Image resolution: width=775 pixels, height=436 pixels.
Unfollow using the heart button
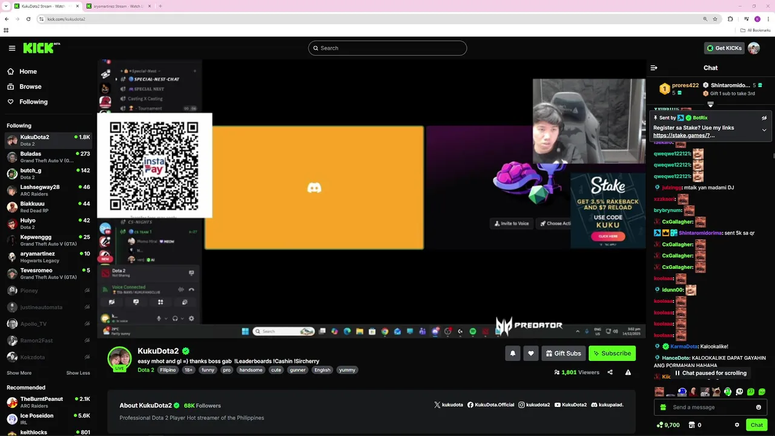(531, 353)
